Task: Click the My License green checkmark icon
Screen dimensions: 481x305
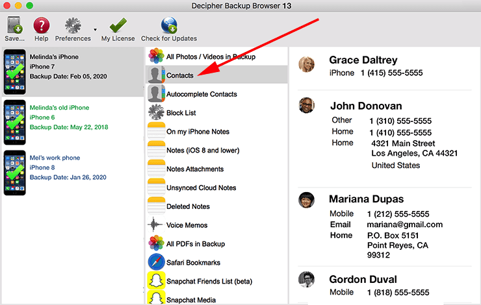Action: point(118,25)
